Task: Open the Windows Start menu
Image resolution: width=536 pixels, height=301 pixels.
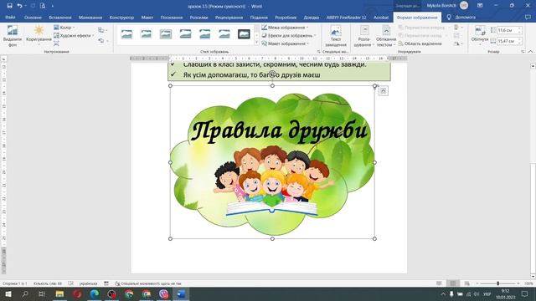Action: pyautogui.click(x=8, y=293)
